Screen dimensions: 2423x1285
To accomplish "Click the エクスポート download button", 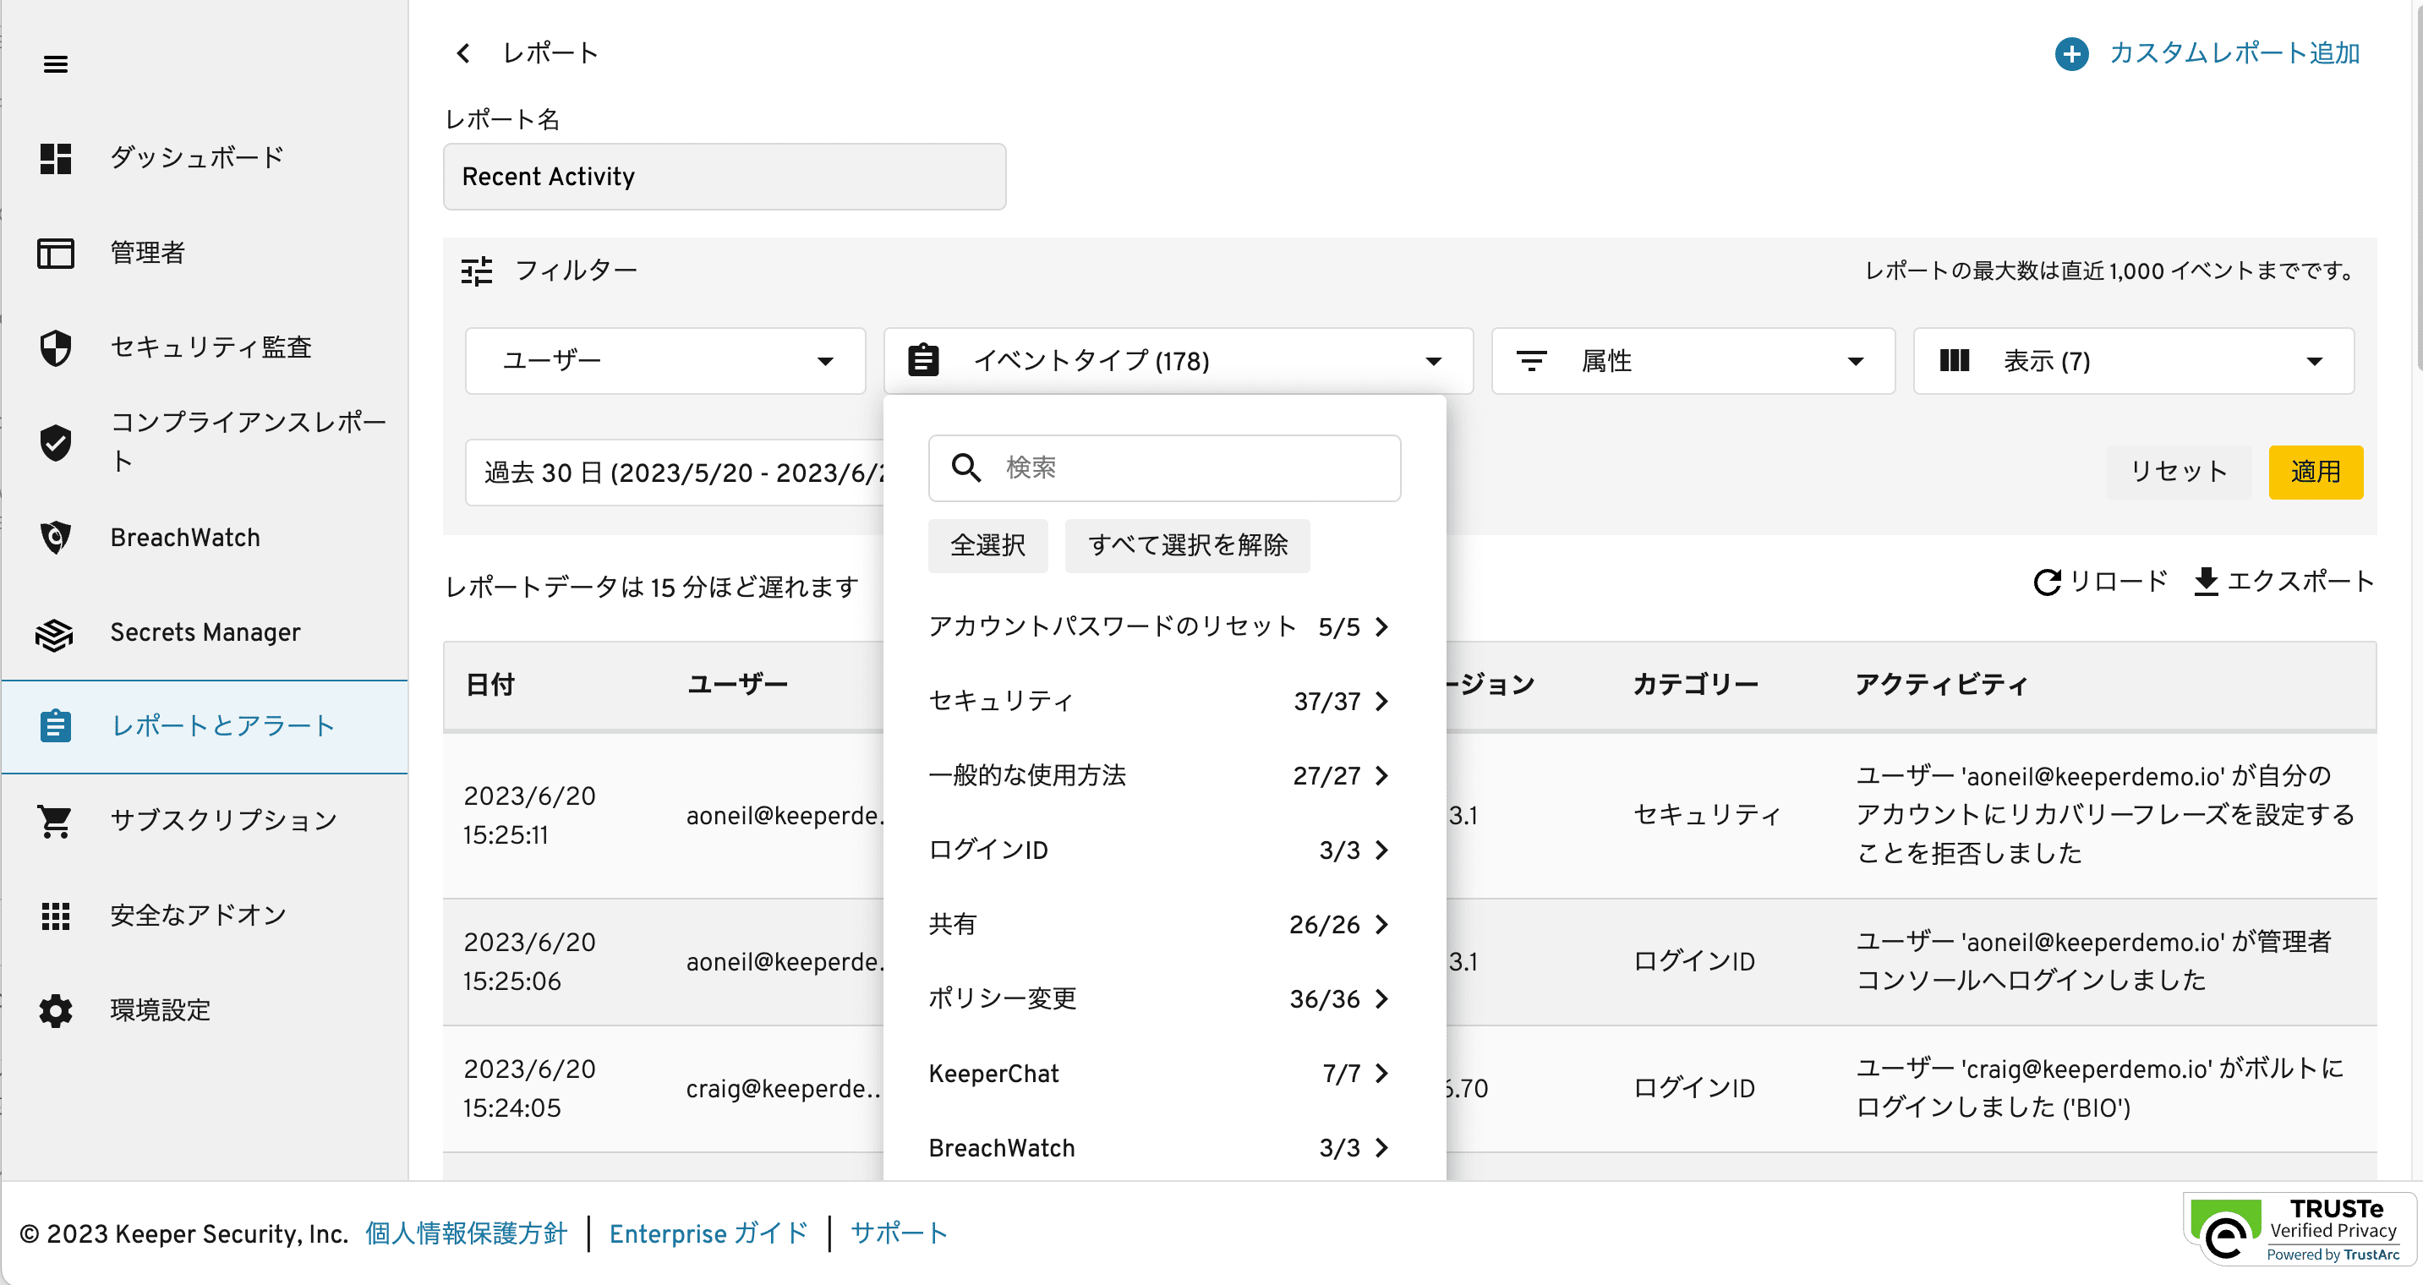I will 2283,582.
